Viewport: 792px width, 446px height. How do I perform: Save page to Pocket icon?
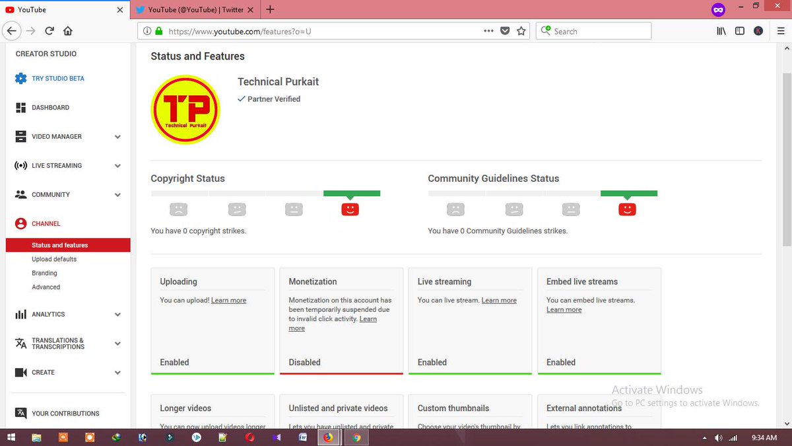pyautogui.click(x=505, y=31)
